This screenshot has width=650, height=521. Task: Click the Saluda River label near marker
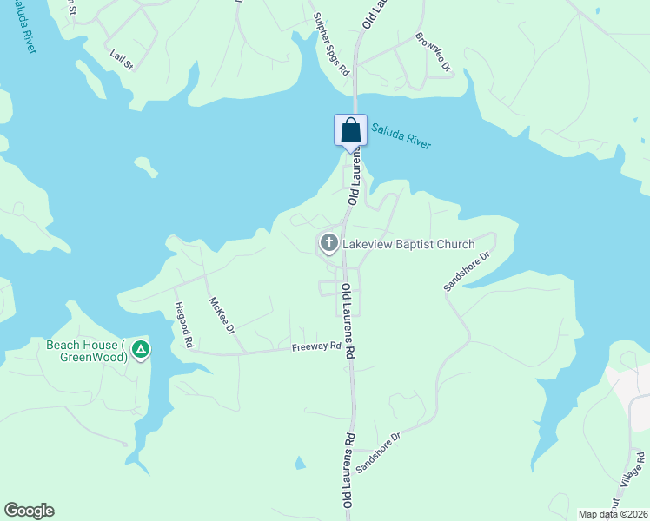401,135
